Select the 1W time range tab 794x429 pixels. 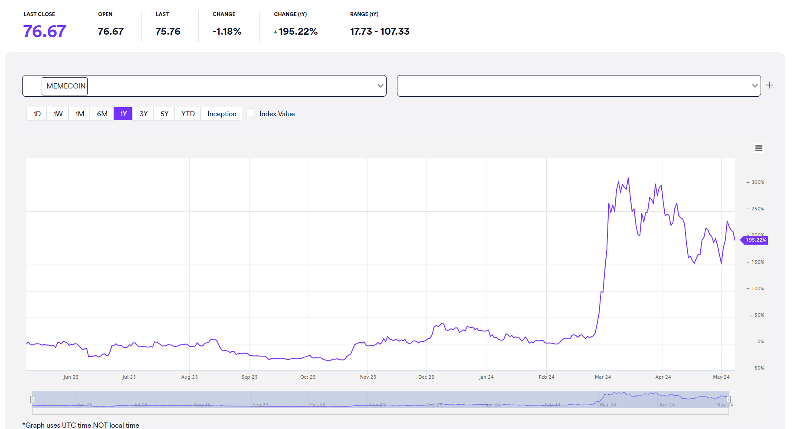(x=58, y=114)
